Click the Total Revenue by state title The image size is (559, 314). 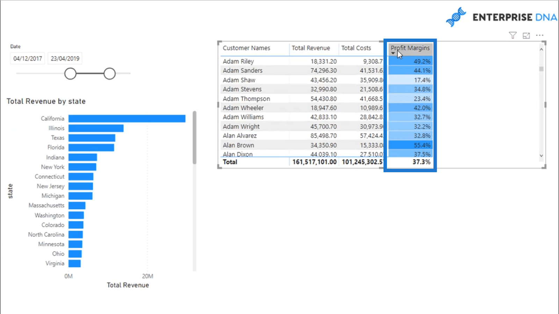[x=46, y=102]
